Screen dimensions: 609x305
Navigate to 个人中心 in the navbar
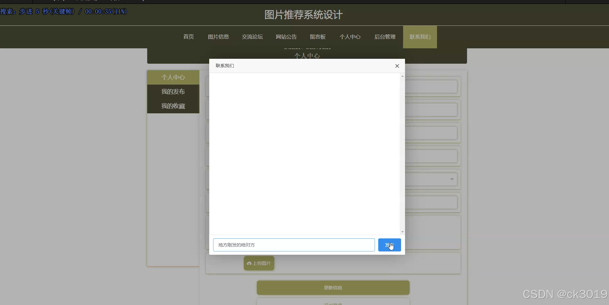coord(350,37)
